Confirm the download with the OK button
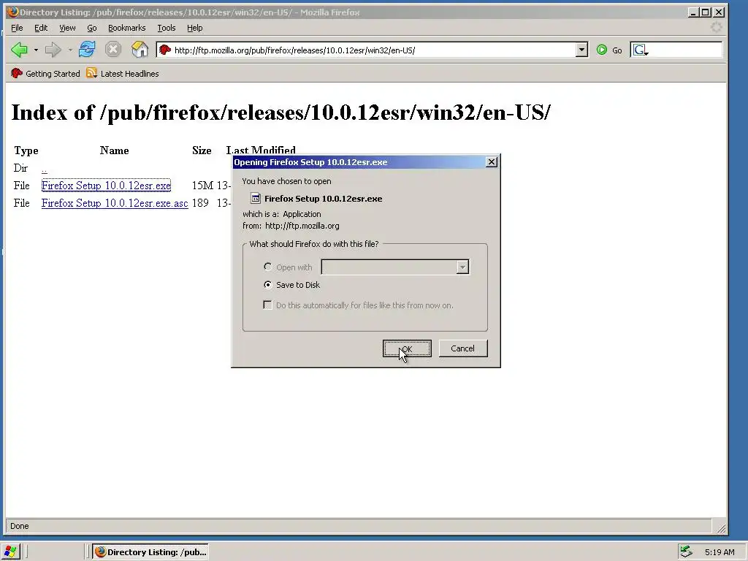Viewport: 748px width, 561px height. click(407, 348)
